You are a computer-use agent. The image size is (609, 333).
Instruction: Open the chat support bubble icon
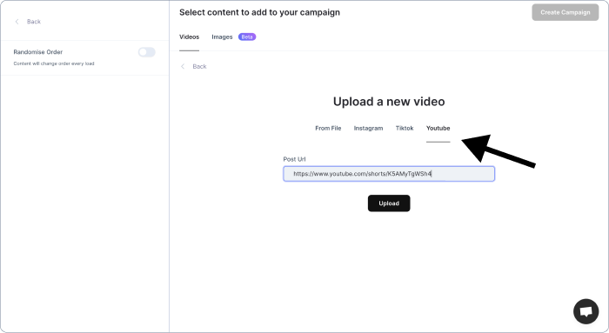coord(586,311)
